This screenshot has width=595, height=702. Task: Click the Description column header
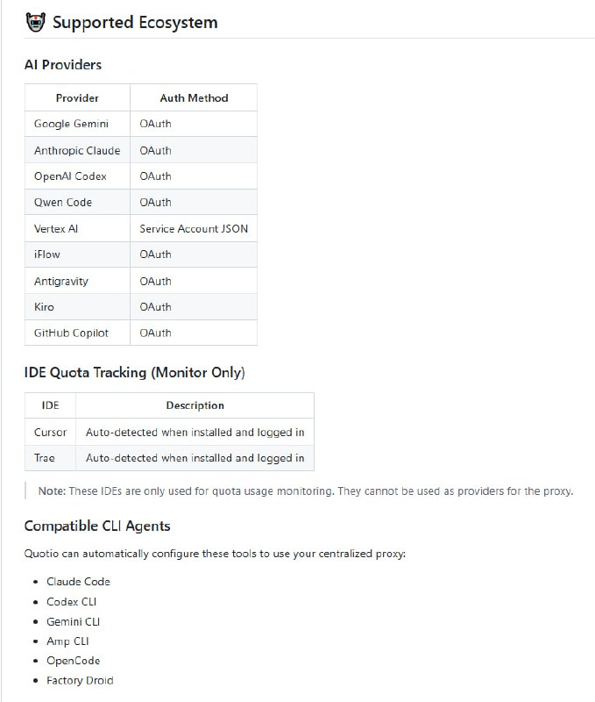point(195,405)
